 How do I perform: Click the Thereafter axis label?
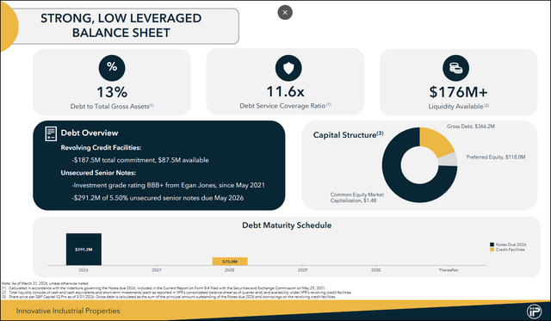pos(449,270)
